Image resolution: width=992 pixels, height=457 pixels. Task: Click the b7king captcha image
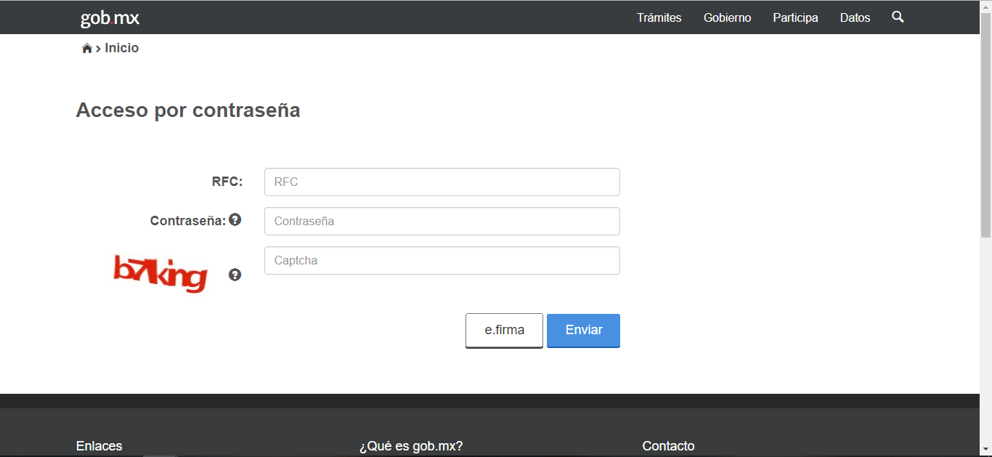click(160, 273)
